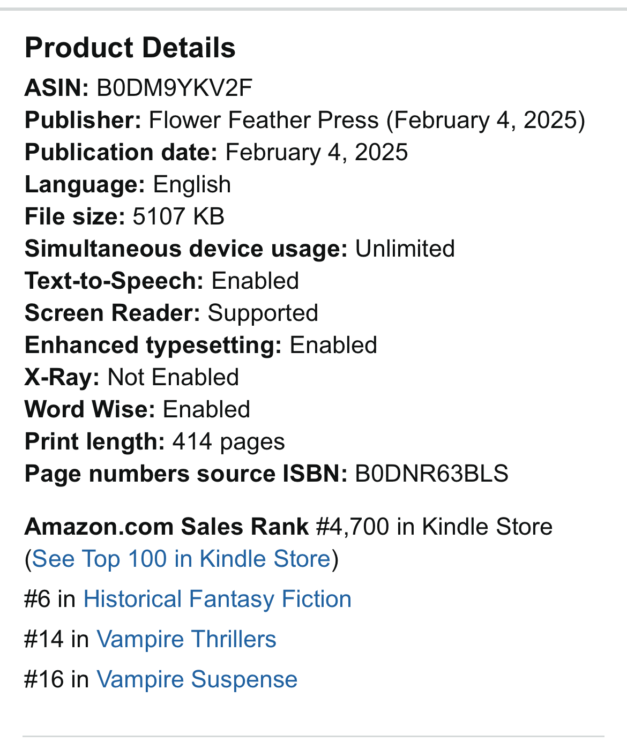Click the Product Details heading
Viewport: 627px width, 742px height.
[x=130, y=48]
